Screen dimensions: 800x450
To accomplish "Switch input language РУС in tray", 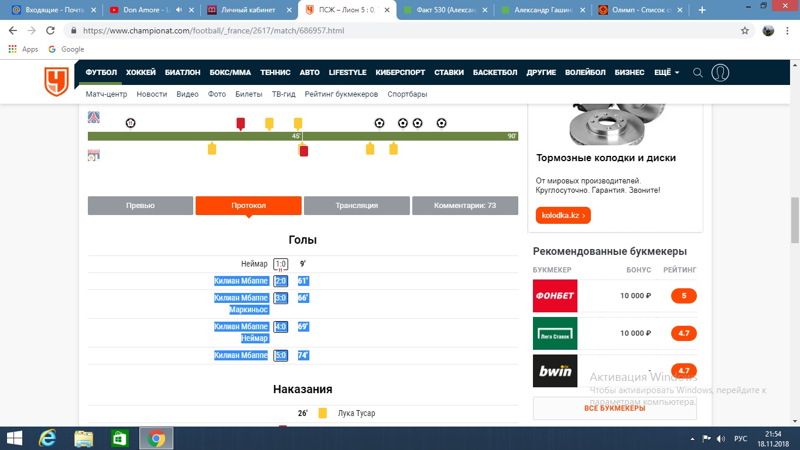I will pos(741,438).
